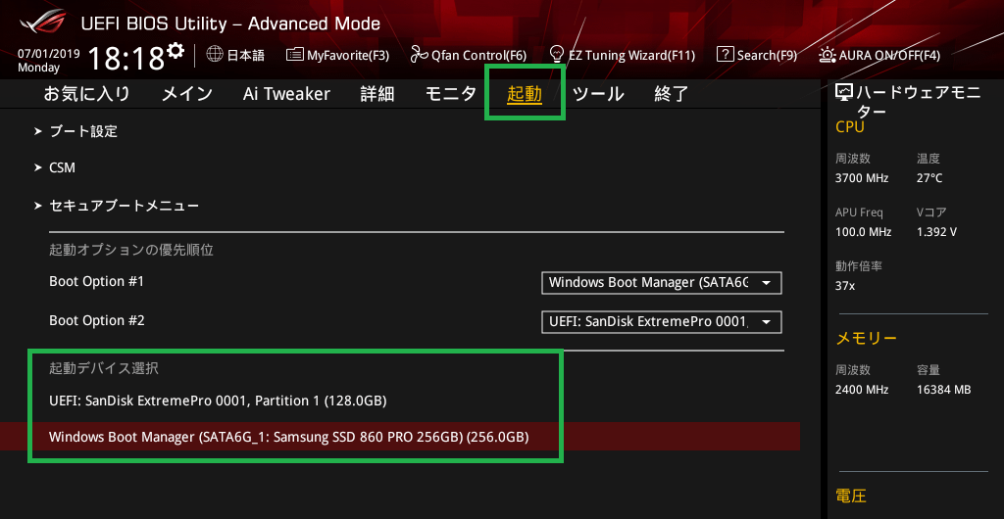Click CPU temperature 27°C value
The width and height of the screenshot is (1004, 519).
pos(929,178)
